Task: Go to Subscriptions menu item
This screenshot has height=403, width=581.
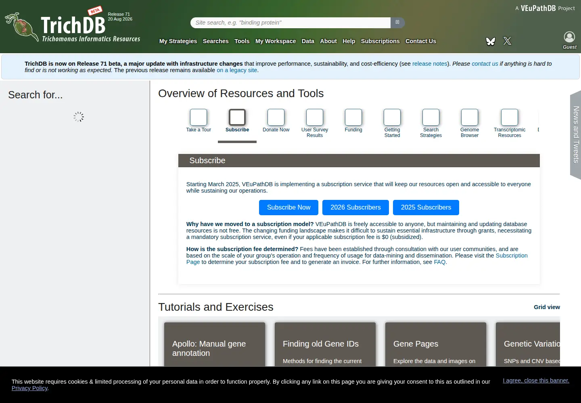Action: 380,41
